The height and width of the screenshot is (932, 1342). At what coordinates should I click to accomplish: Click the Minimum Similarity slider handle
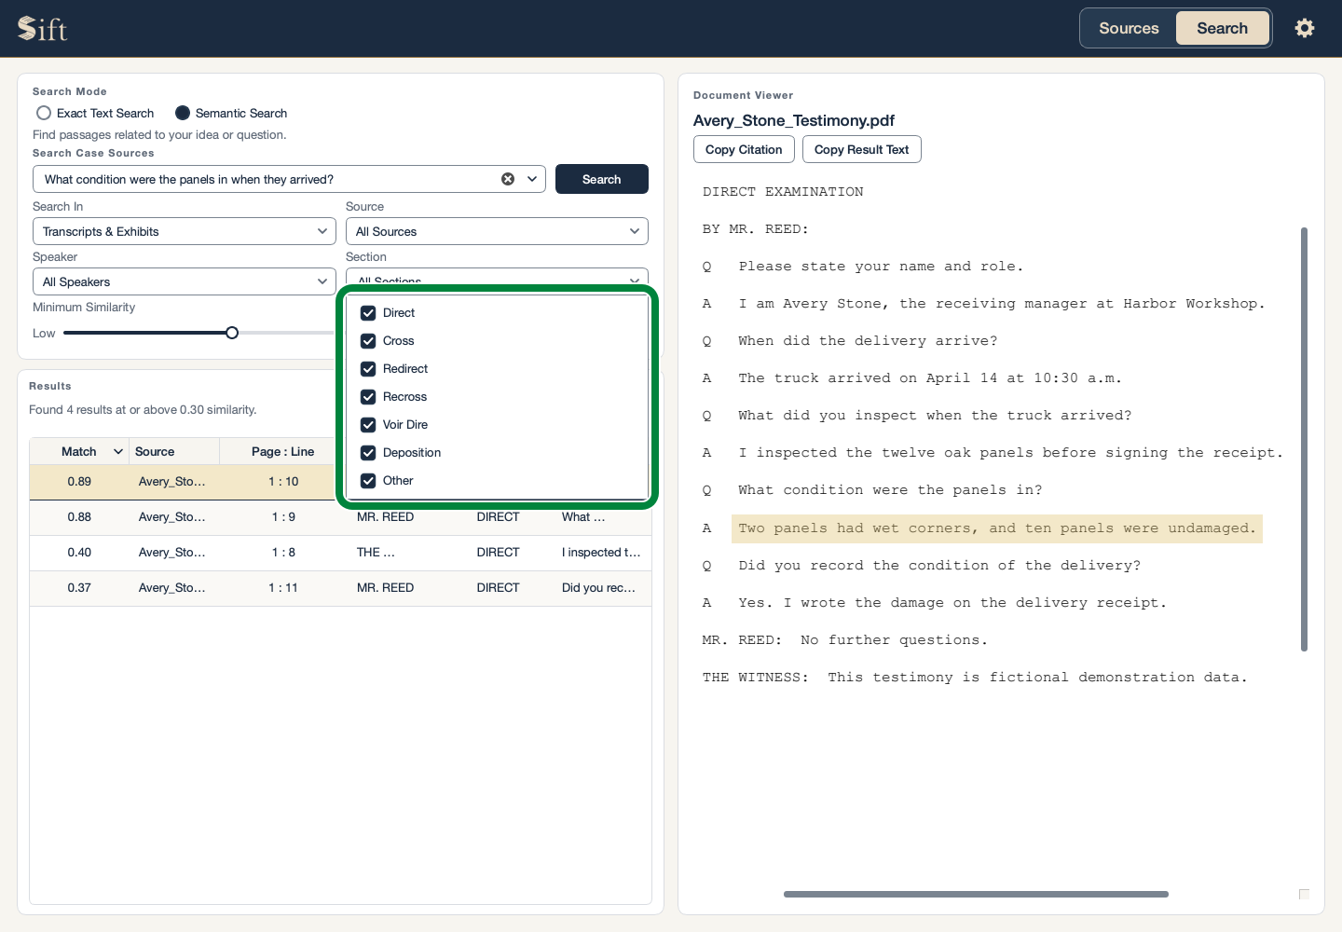point(232,333)
